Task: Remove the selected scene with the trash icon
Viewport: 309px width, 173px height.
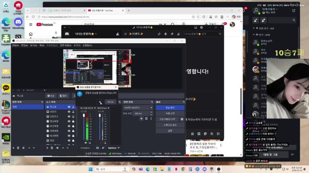Action: tap(18, 148)
